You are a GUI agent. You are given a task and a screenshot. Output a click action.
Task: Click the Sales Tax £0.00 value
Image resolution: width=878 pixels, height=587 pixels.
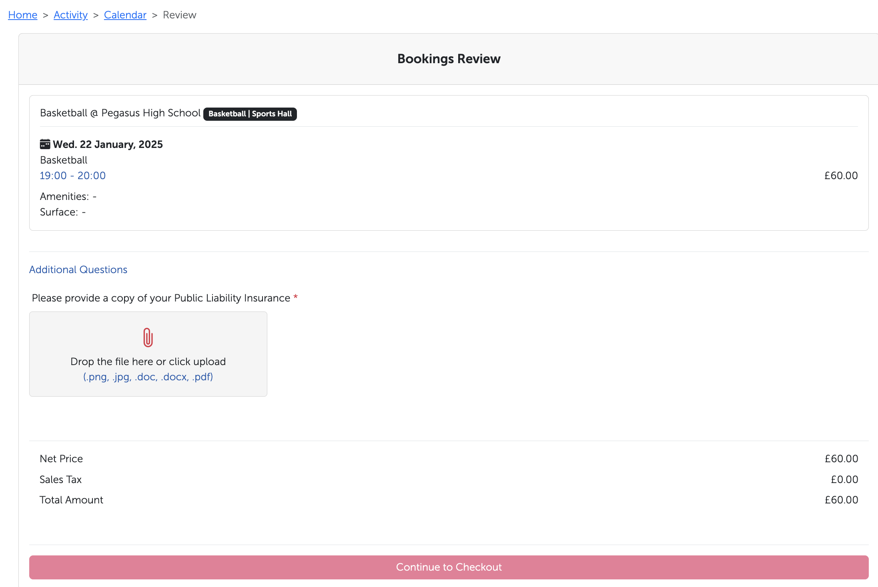pyautogui.click(x=844, y=479)
